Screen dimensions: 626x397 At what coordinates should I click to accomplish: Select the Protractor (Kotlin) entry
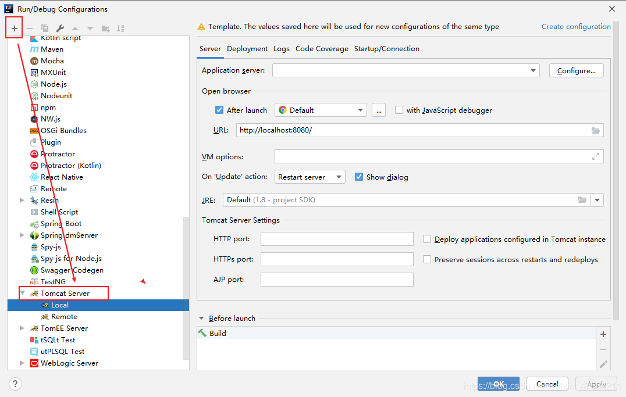pyautogui.click(x=70, y=166)
